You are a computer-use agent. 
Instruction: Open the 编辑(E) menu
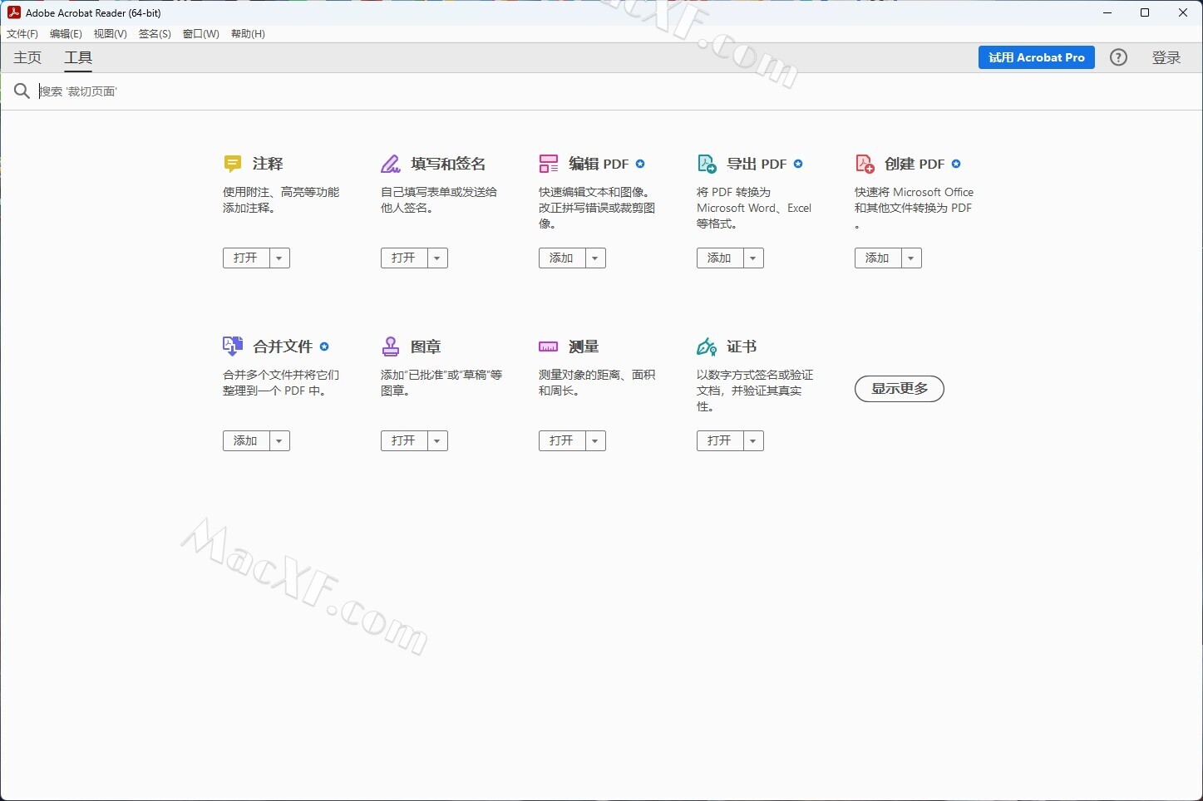pyautogui.click(x=66, y=34)
